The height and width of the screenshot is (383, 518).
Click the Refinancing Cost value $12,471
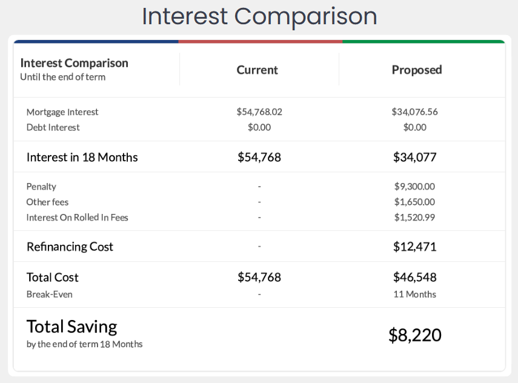pos(415,247)
